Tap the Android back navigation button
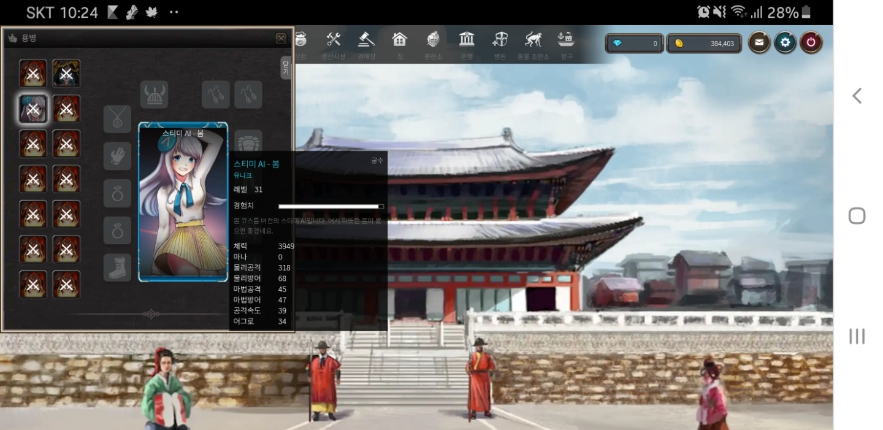 857,96
